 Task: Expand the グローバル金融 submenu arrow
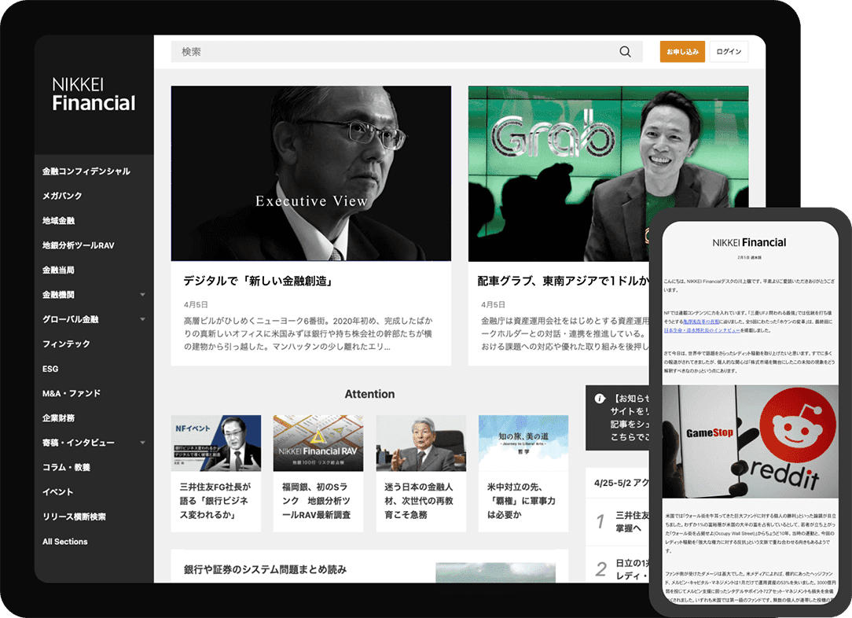(142, 319)
